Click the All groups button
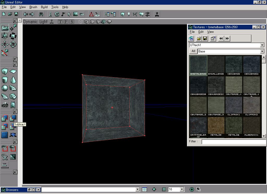This screenshot has height=194, width=267. click(193, 51)
